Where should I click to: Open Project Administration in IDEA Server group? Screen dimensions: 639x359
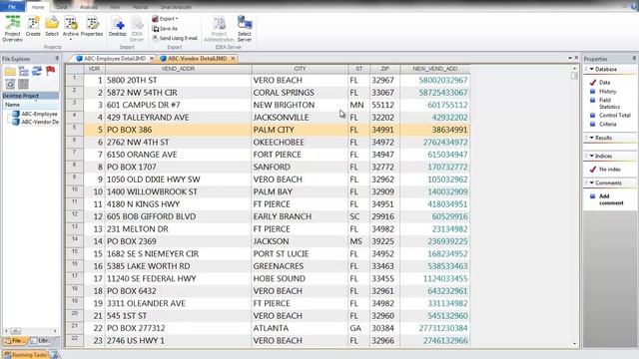[x=219, y=29]
